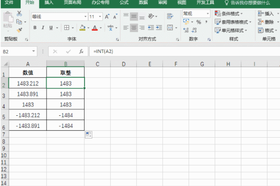This screenshot has height=186, width=280.
Task: Toggle Bold formatting
Action: (x=35, y=27)
